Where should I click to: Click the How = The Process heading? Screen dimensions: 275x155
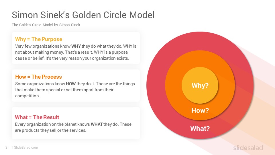click(38, 77)
